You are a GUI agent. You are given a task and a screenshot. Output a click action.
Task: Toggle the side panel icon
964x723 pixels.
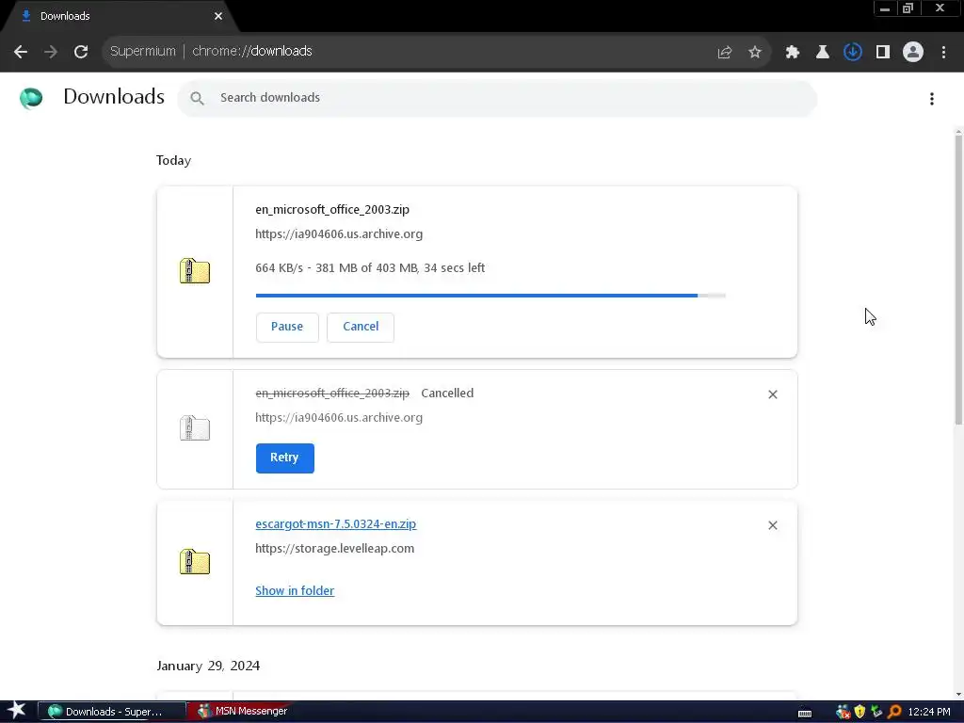[x=883, y=53]
